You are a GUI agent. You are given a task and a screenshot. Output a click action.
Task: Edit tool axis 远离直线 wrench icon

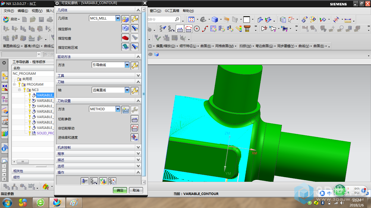tap(135, 90)
